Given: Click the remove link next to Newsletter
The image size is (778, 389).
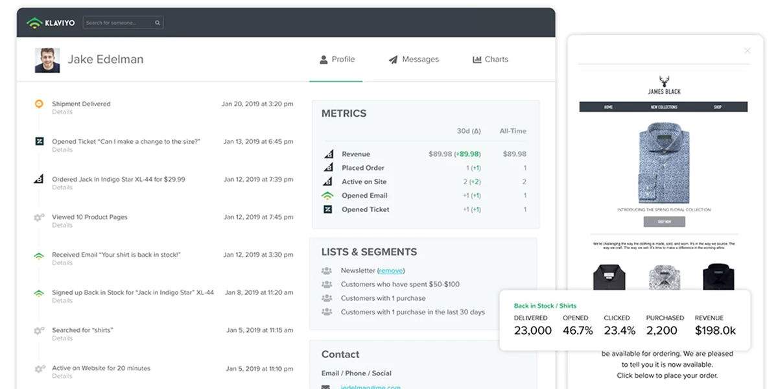Looking at the screenshot, I should point(391,270).
